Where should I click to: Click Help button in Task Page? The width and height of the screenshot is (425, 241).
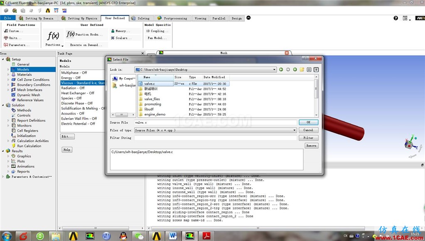point(67,150)
